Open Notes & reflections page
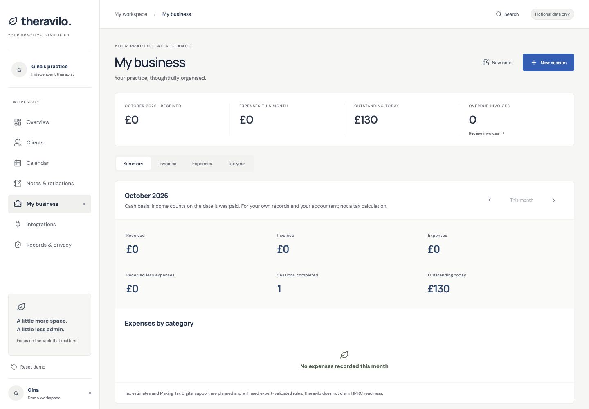 coord(49,183)
